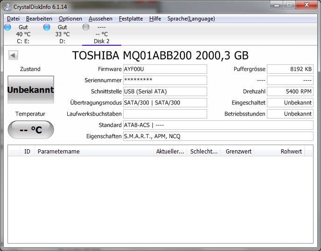Click the disabled maximize window button
Viewport: 321px width, 251px height.
289,5
